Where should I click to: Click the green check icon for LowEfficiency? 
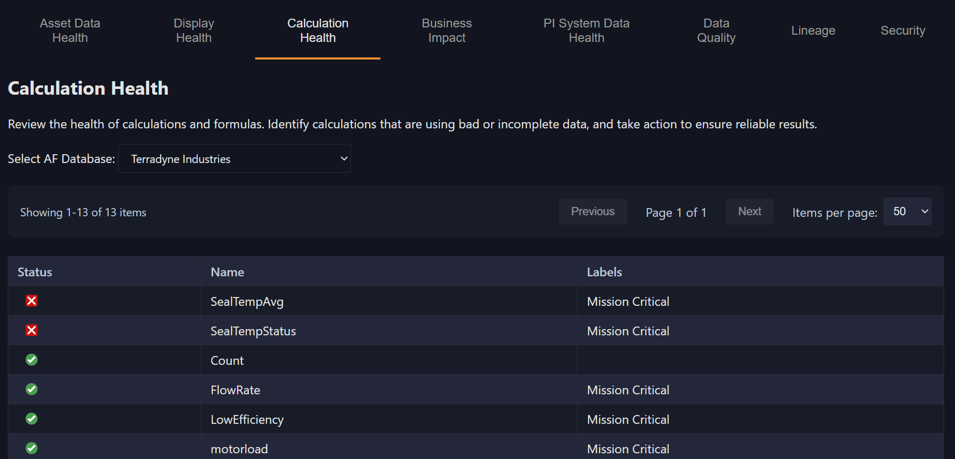(32, 419)
